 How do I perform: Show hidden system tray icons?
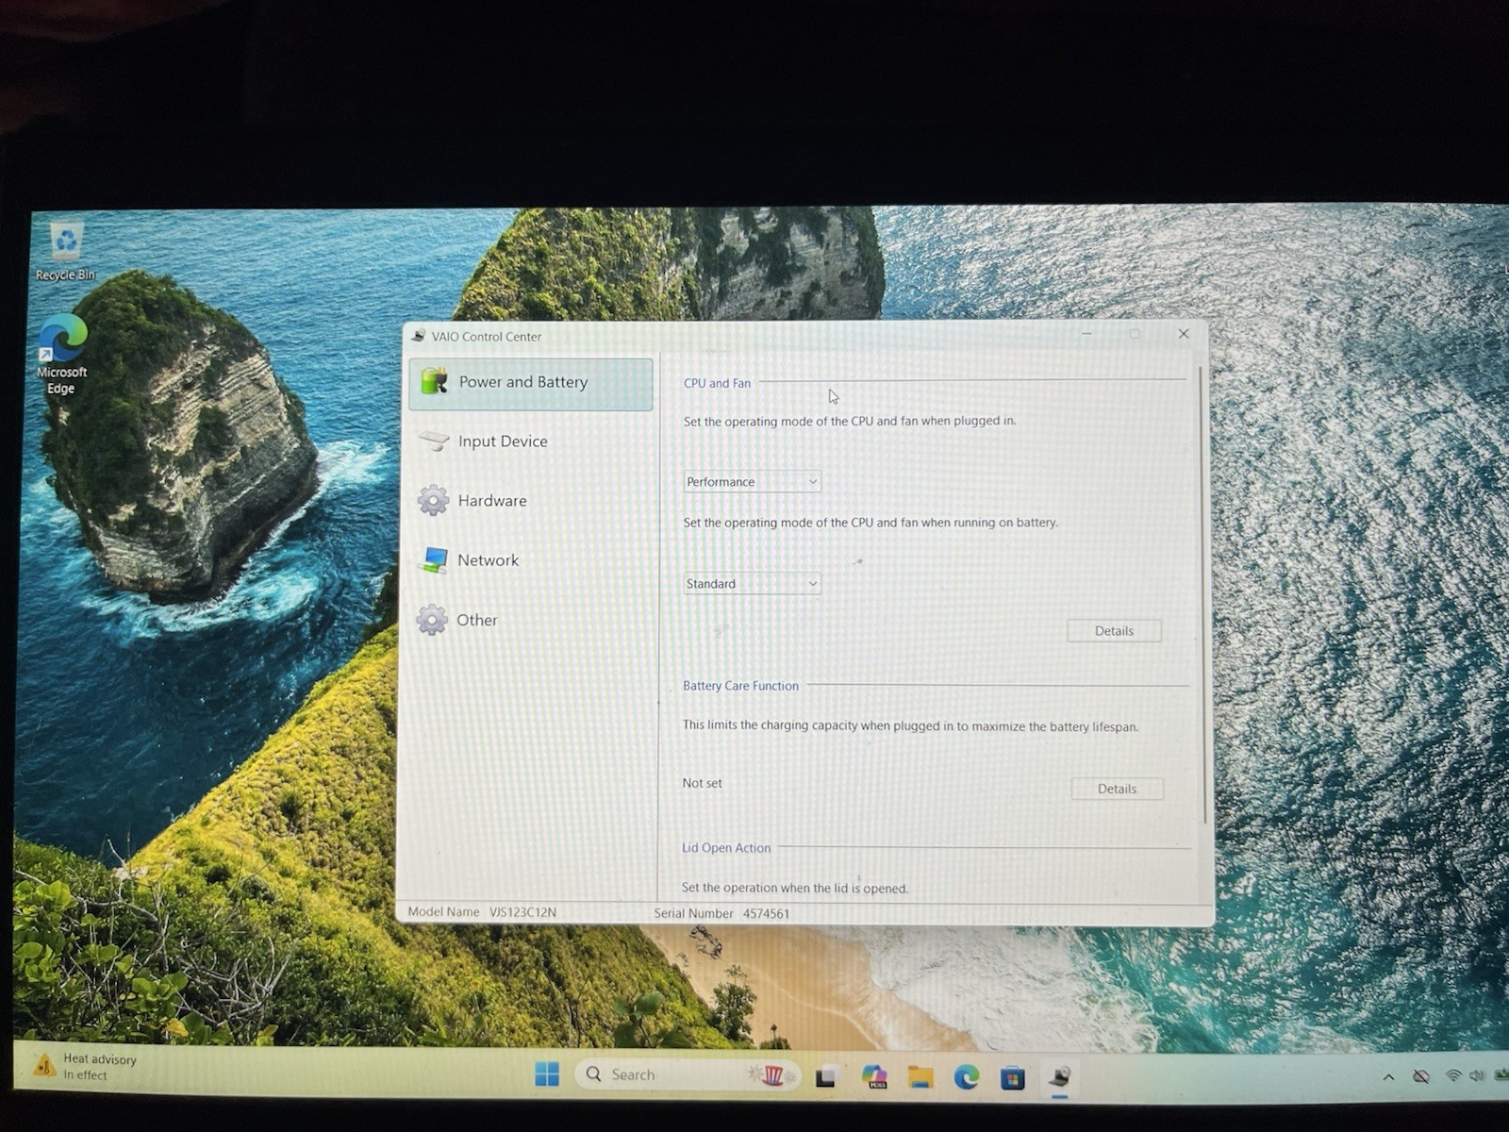point(1388,1076)
